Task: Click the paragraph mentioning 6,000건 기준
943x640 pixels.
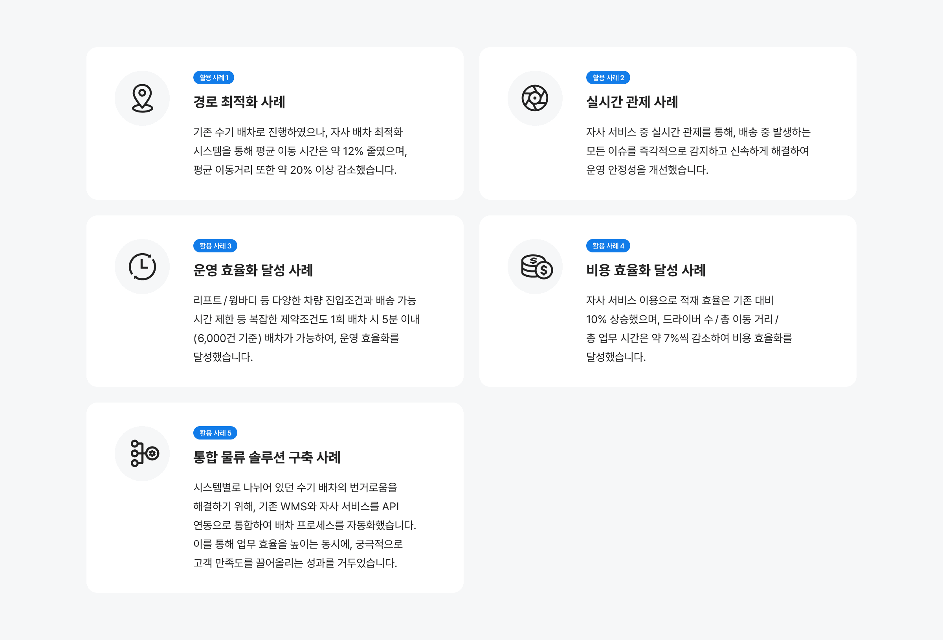Action: (306, 328)
